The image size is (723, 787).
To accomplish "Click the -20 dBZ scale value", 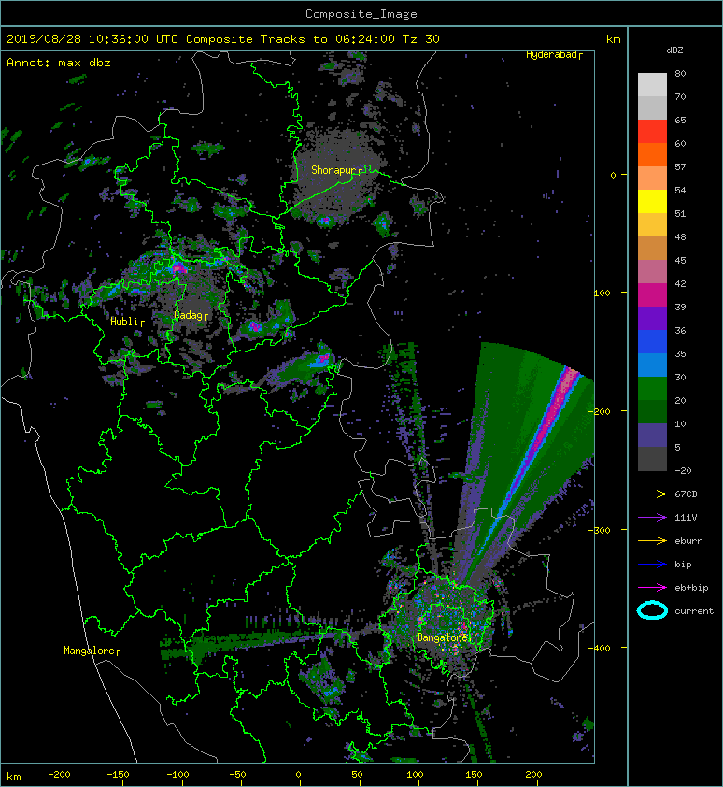I will tap(683, 470).
